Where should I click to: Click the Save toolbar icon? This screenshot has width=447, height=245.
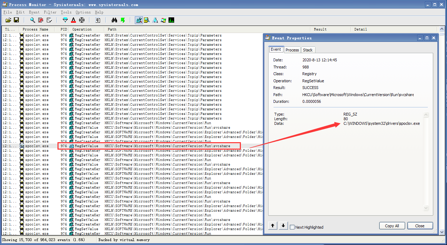(x=16, y=20)
